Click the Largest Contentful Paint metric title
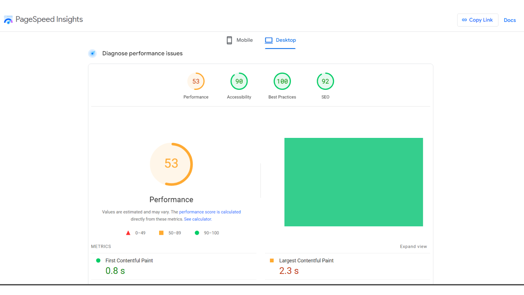524x295 pixels. pos(306,261)
